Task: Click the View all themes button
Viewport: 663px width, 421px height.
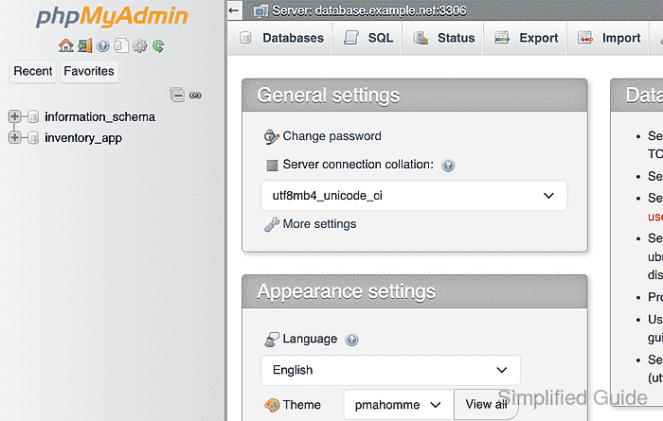Action: tap(486, 405)
